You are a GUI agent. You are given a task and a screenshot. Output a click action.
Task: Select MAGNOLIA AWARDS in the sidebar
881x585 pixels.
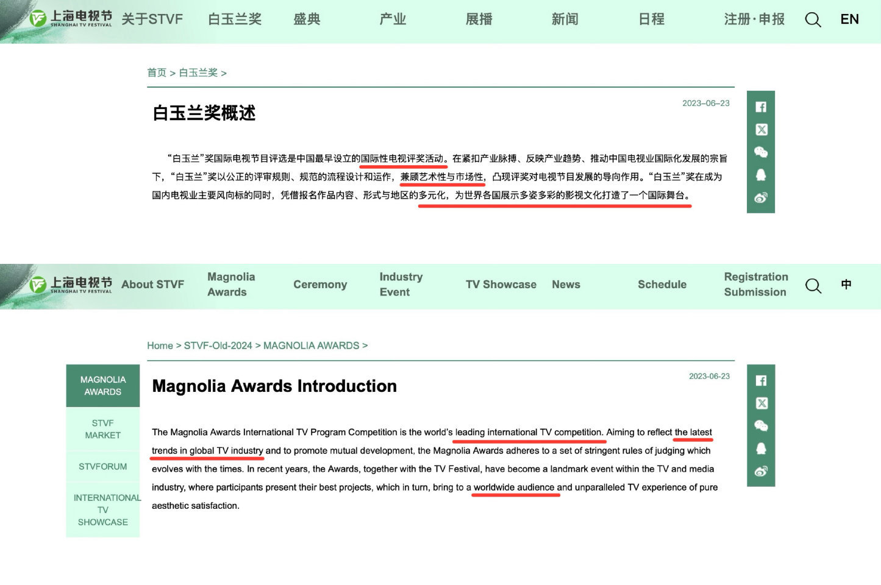click(103, 386)
